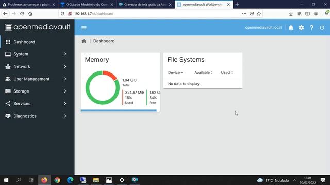Expand the System chevron arrow
The image size is (330, 185).
65,54
